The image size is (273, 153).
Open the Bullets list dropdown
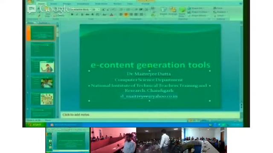tap(121, 9)
